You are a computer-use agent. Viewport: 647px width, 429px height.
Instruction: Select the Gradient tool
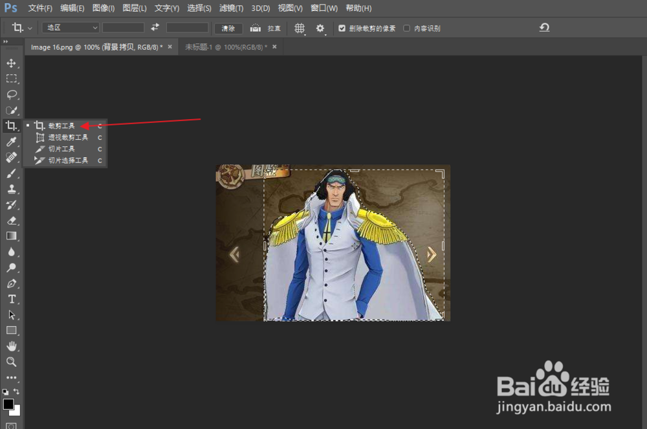[x=11, y=236]
